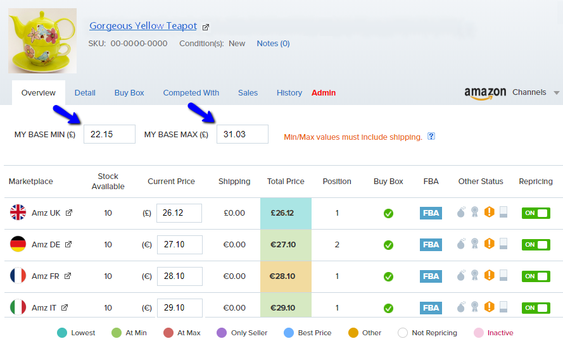563x346 pixels.
Task: Click FBA badge in Amz DE row
Action: (431, 245)
